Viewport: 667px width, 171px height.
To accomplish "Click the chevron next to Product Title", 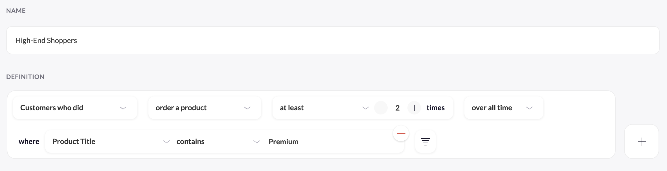I will pyautogui.click(x=166, y=142).
